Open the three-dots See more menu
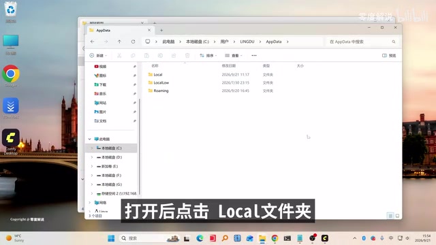 click(254, 56)
